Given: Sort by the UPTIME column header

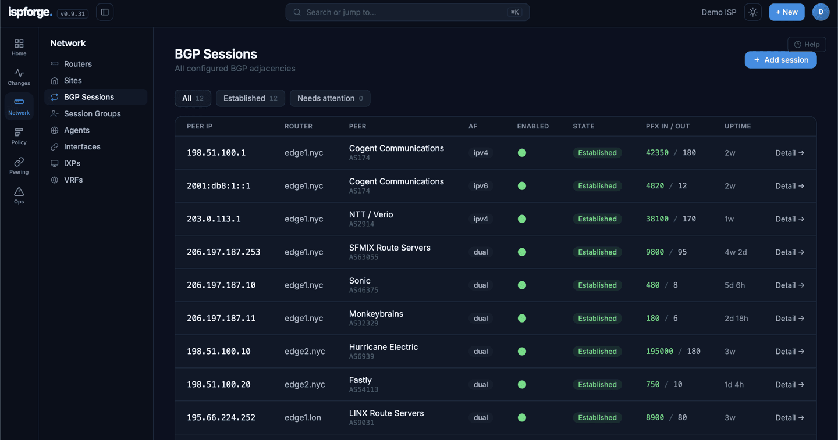Looking at the screenshot, I should click(x=738, y=126).
